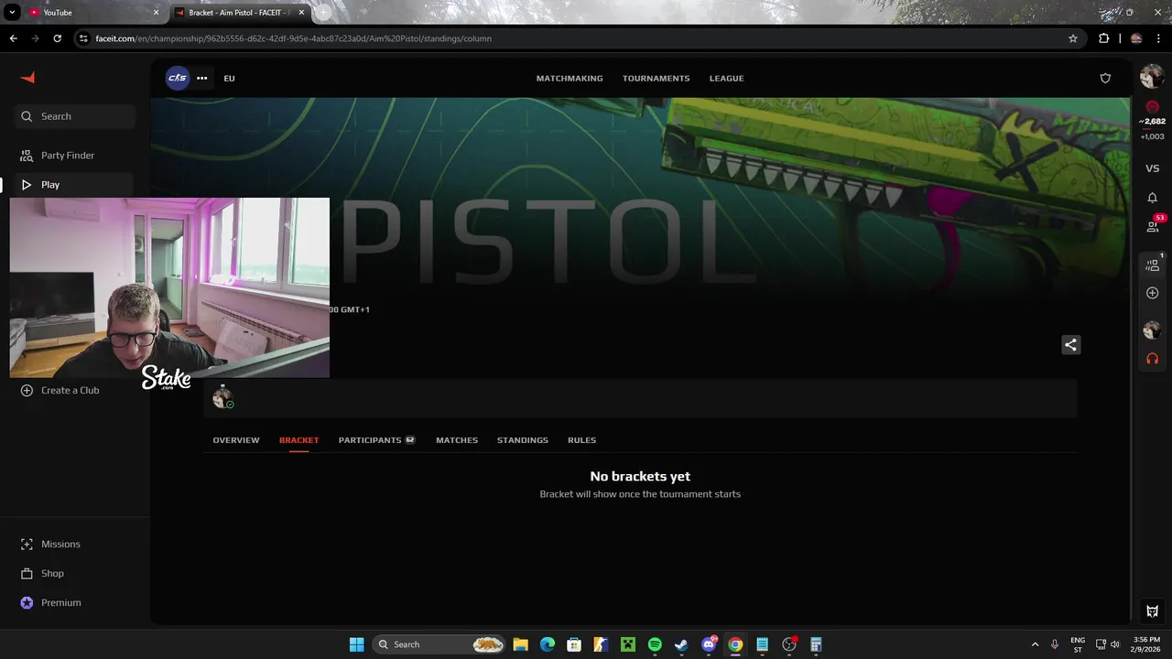Open the Chrome extensions puzzle icon

(x=1103, y=38)
